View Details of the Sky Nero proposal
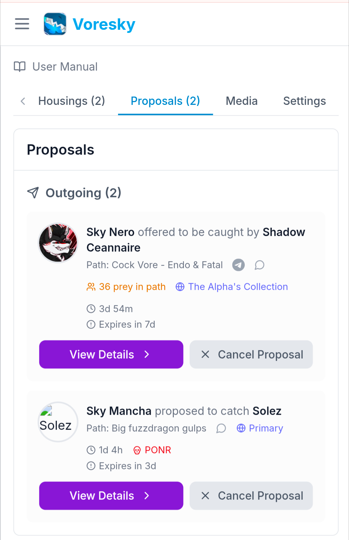 [x=111, y=354]
